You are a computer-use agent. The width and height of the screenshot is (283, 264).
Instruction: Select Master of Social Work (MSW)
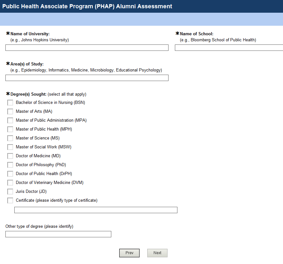[10, 147]
